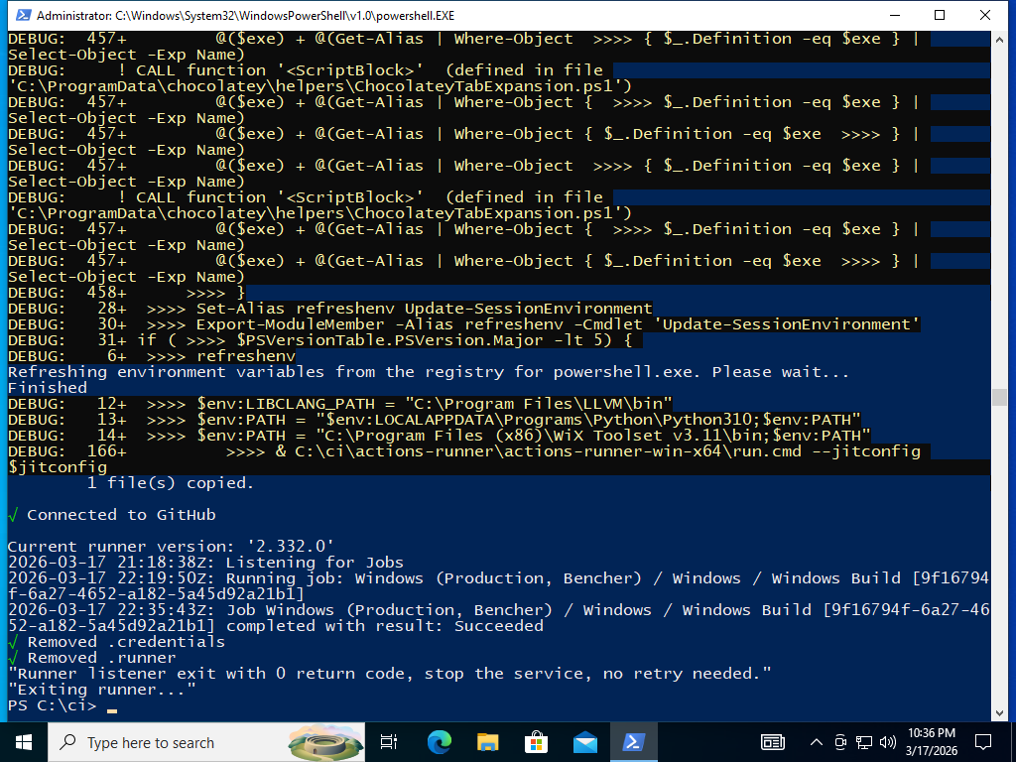Launch Microsoft Edge from taskbar
1016x762 pixels.
click(x=439, y=741)
